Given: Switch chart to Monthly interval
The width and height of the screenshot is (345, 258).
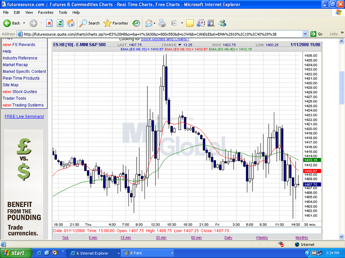Looking at the screenshot, I should (302, 237).
